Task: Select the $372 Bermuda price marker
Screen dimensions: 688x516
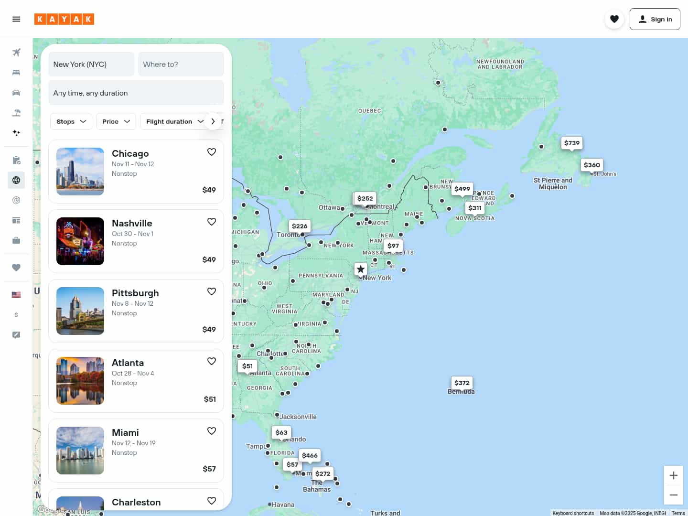Action: (x=462, y=383)
